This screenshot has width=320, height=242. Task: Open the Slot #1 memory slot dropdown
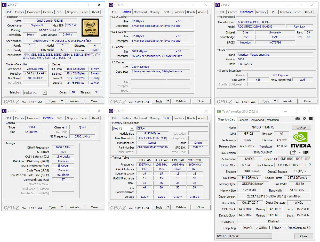tap(123, 128)
